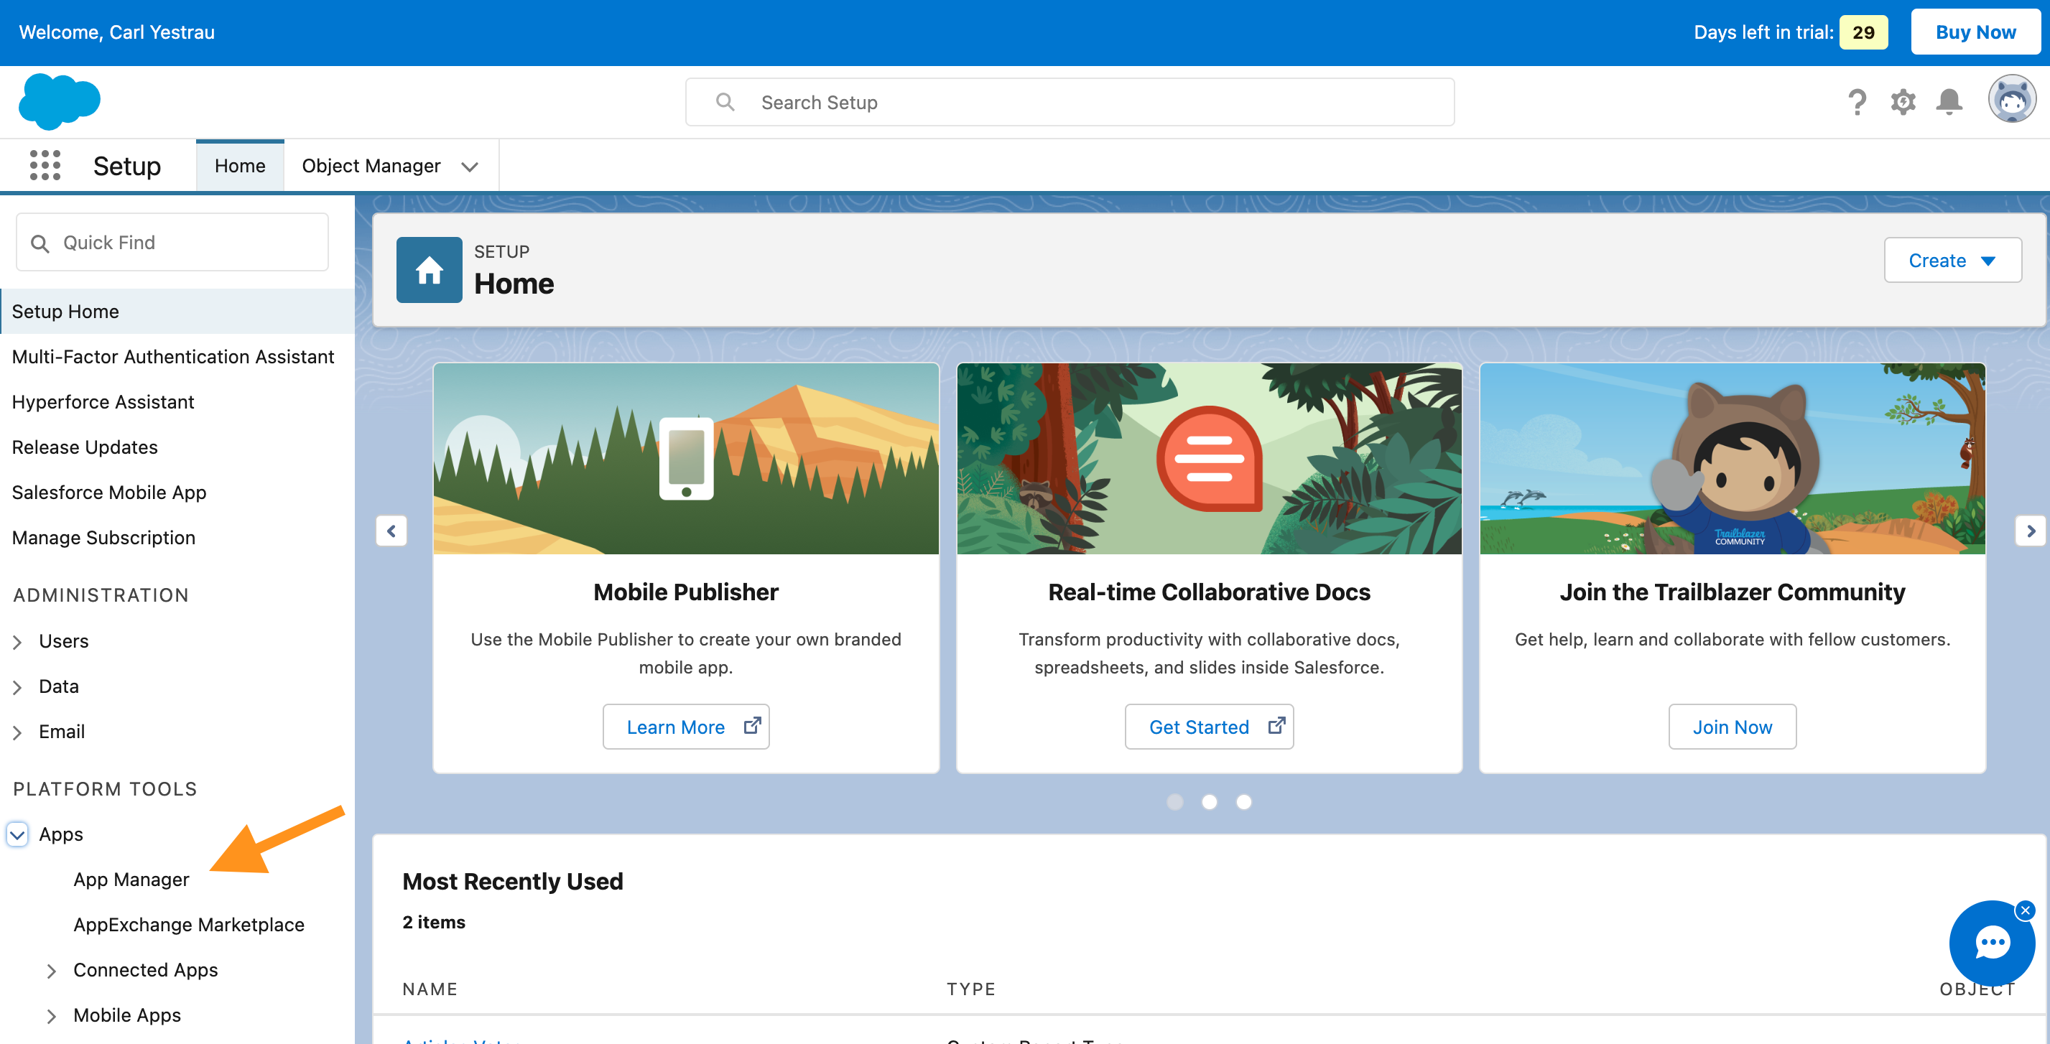Click the notifications bell icon
The height and width of the screenshot is (1044, 2050).
1949,103
